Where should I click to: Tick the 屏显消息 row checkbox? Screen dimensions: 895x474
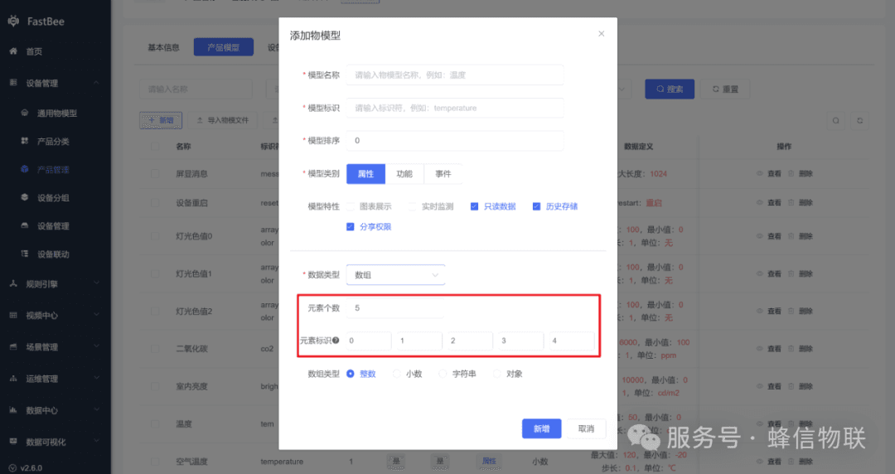click(x=155, y=174)
